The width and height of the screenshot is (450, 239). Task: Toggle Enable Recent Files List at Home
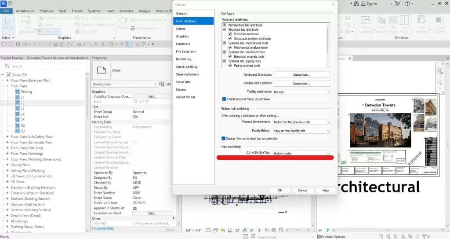(224, 99)
